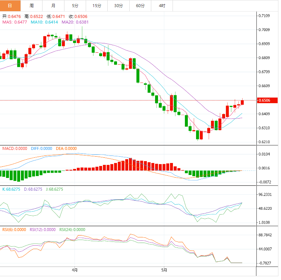Click the -0.7827 RSI axis label
The width and height of the screenshot is (281, 280).
tap(265, 263)
